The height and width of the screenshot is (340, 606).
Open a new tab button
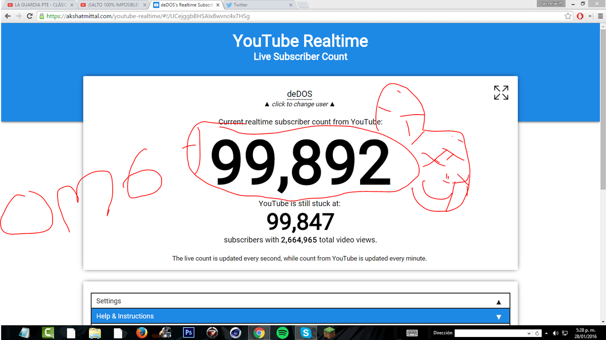pos(304,5)
